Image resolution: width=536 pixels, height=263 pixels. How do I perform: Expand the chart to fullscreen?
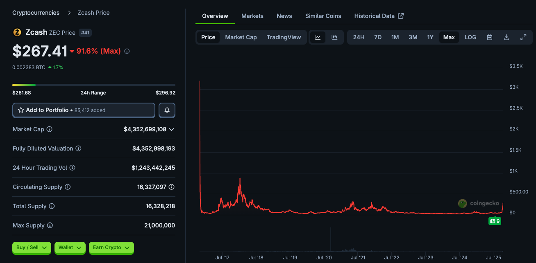[523, 37]
